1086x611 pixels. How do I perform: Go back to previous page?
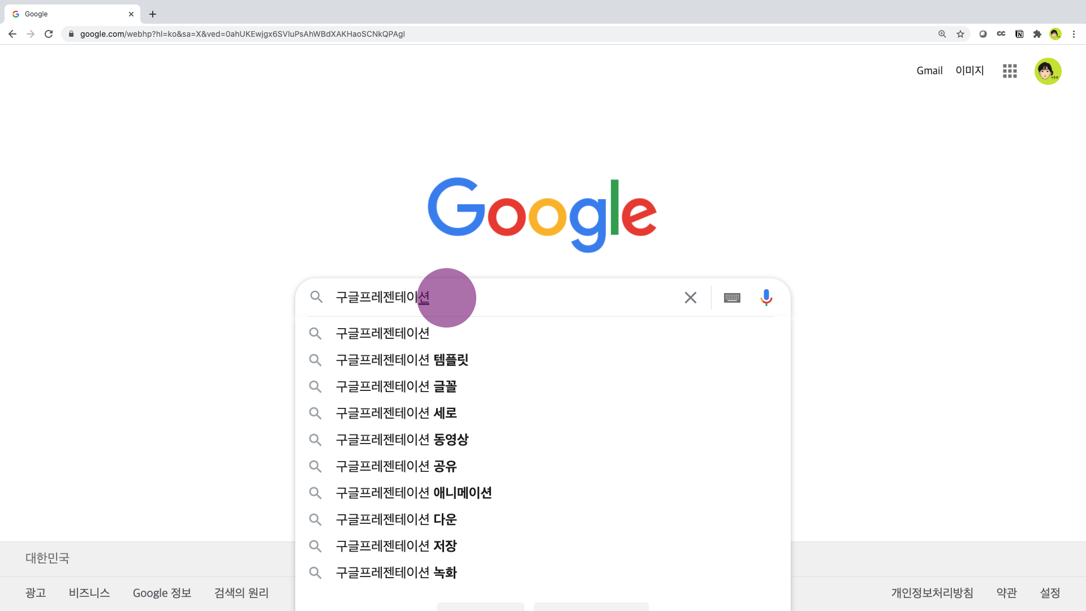pos(12,34)
